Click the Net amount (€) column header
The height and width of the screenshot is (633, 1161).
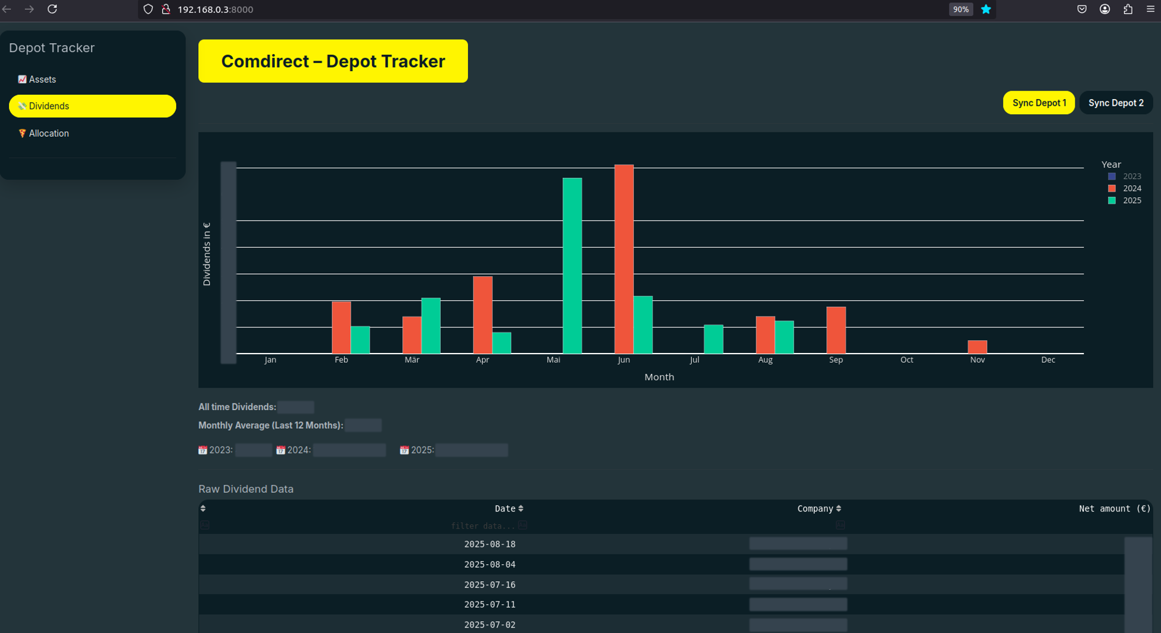[x=1114, y=508]
